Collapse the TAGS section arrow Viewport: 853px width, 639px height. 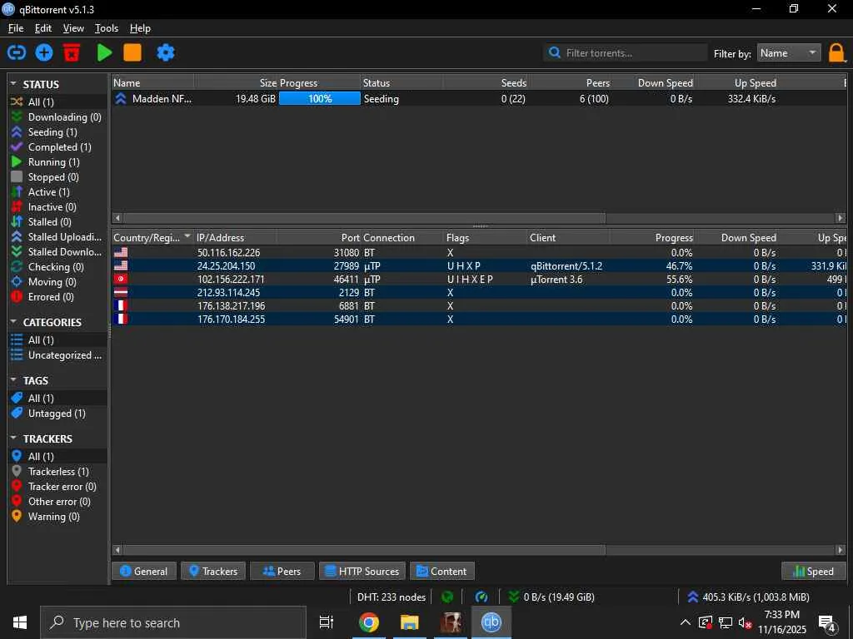[13, 379]
